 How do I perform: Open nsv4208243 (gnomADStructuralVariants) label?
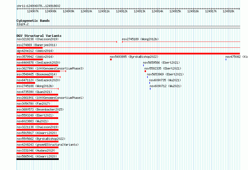48,145
